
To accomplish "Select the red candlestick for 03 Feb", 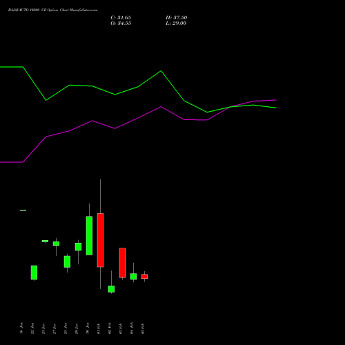I will point(122,263).
